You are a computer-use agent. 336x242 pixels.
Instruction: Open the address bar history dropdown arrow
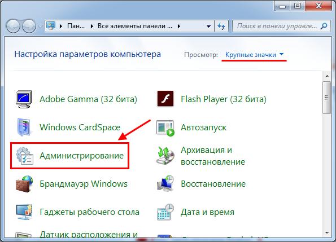point(208,27)
